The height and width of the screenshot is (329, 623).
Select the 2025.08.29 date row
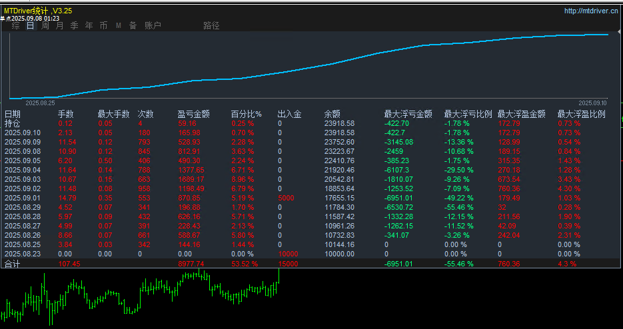point(22,207)
